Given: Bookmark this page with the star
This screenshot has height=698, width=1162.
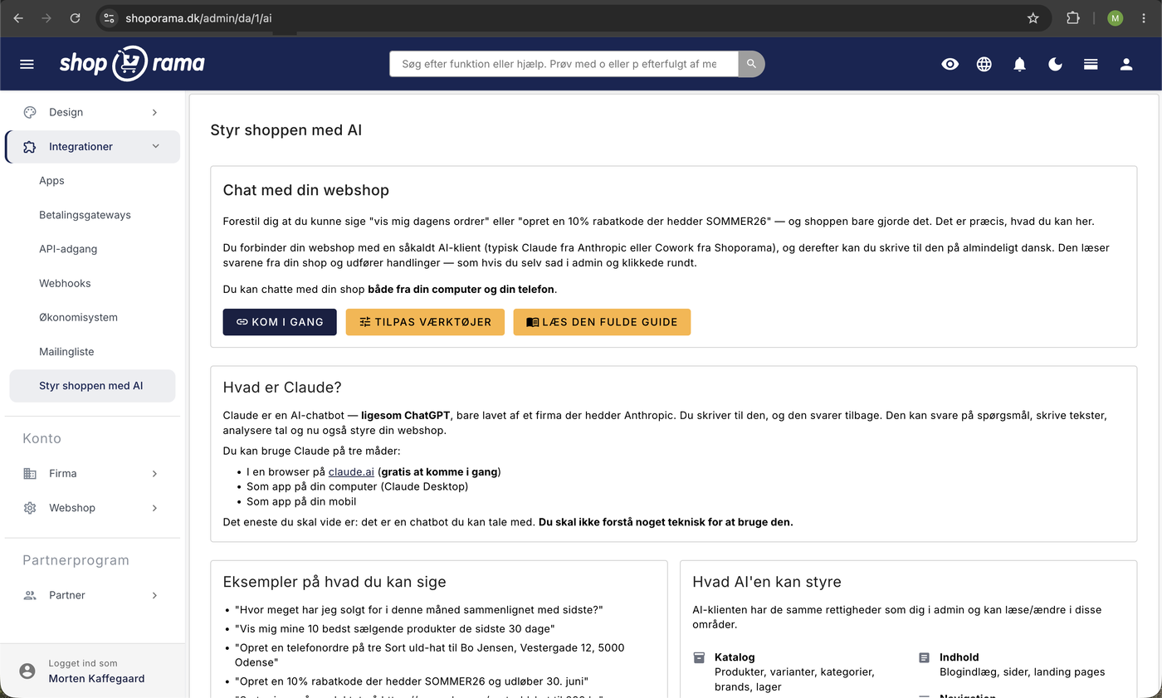Looking at the screenshot, I should 1033,17.
